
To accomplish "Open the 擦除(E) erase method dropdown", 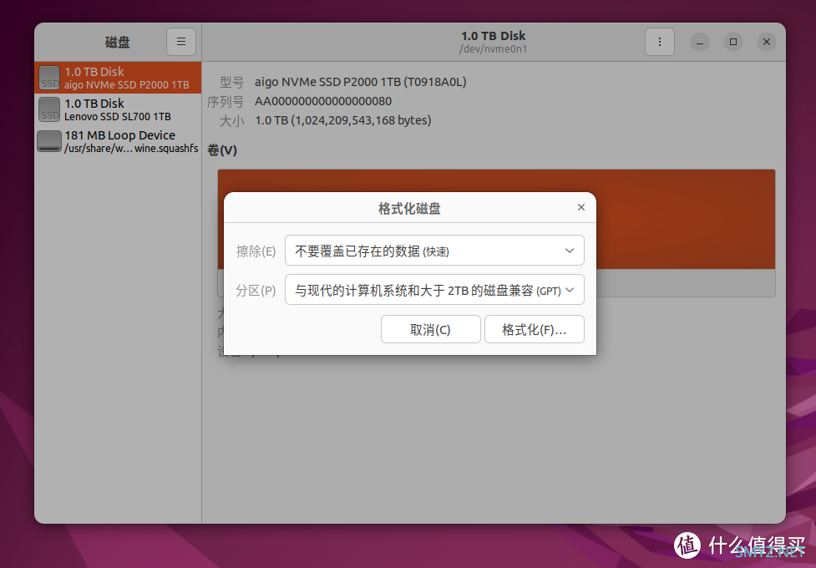I will point(434,251).
